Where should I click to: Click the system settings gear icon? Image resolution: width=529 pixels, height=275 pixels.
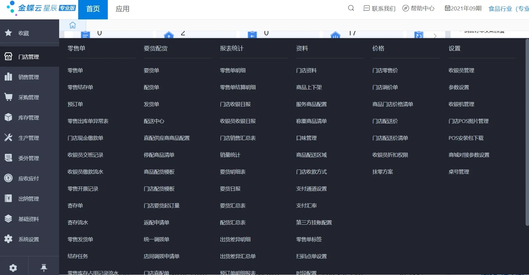[x=8, y=239]
